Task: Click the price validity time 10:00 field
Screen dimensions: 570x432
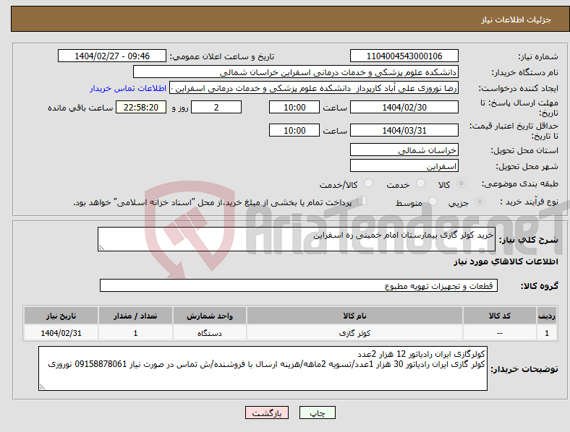Action: coord(294,130)
